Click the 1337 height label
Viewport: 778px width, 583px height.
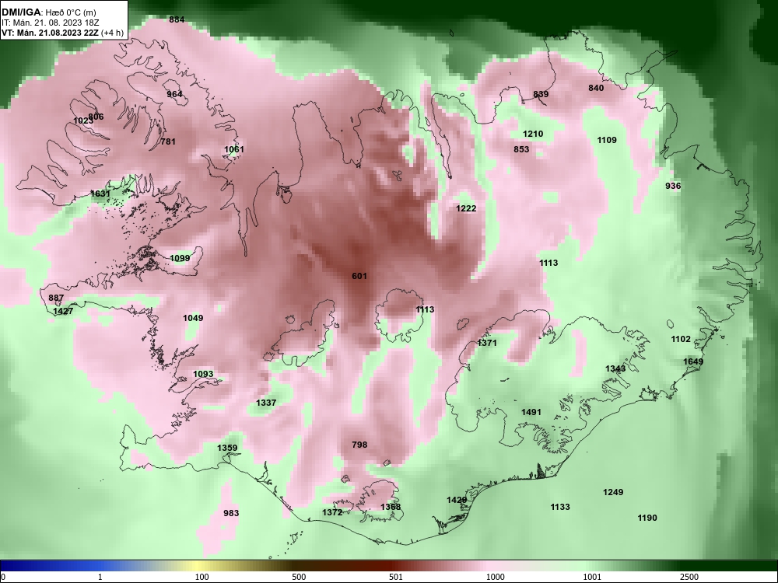click(266, 403)
